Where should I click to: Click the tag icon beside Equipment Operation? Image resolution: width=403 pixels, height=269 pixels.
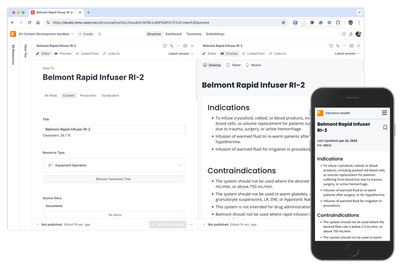[50, 165]
